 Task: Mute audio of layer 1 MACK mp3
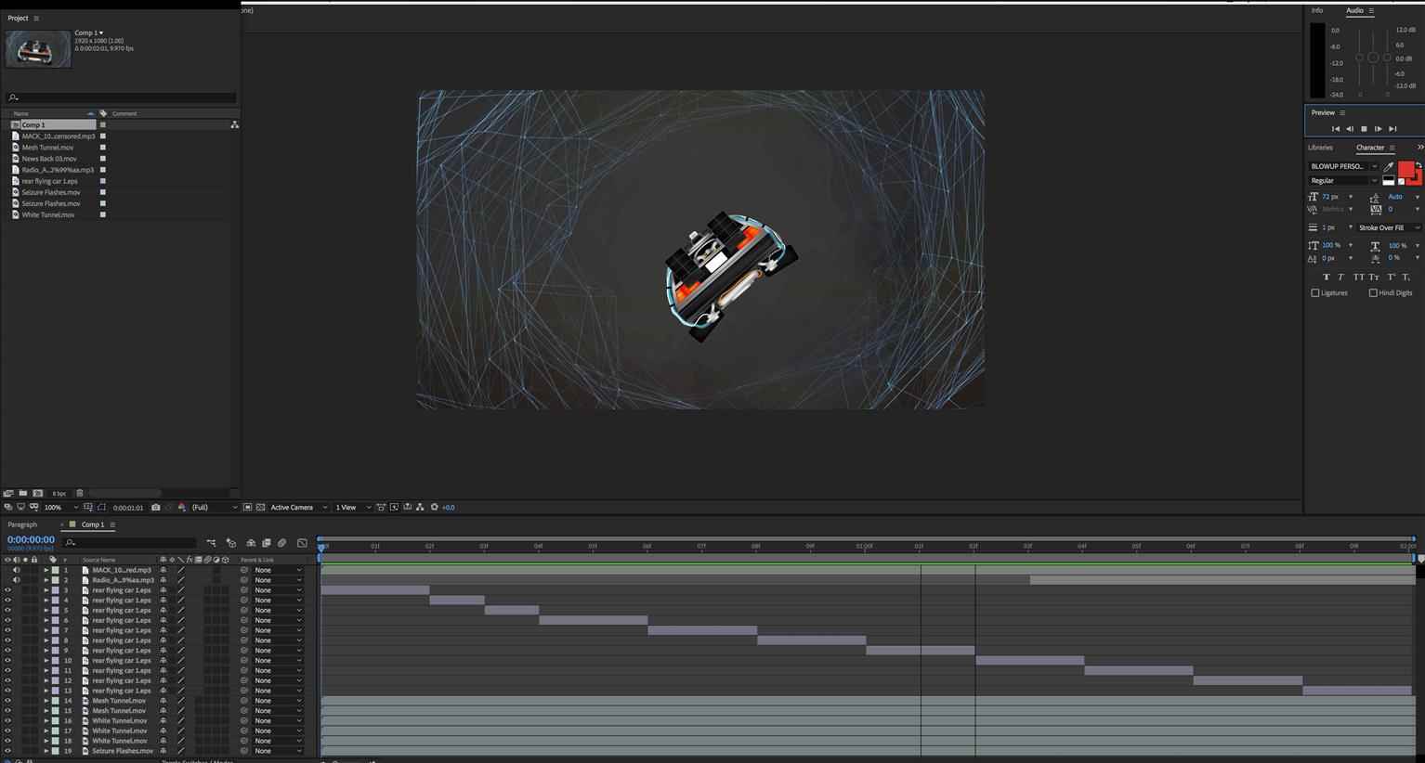(x=16, y=570)
